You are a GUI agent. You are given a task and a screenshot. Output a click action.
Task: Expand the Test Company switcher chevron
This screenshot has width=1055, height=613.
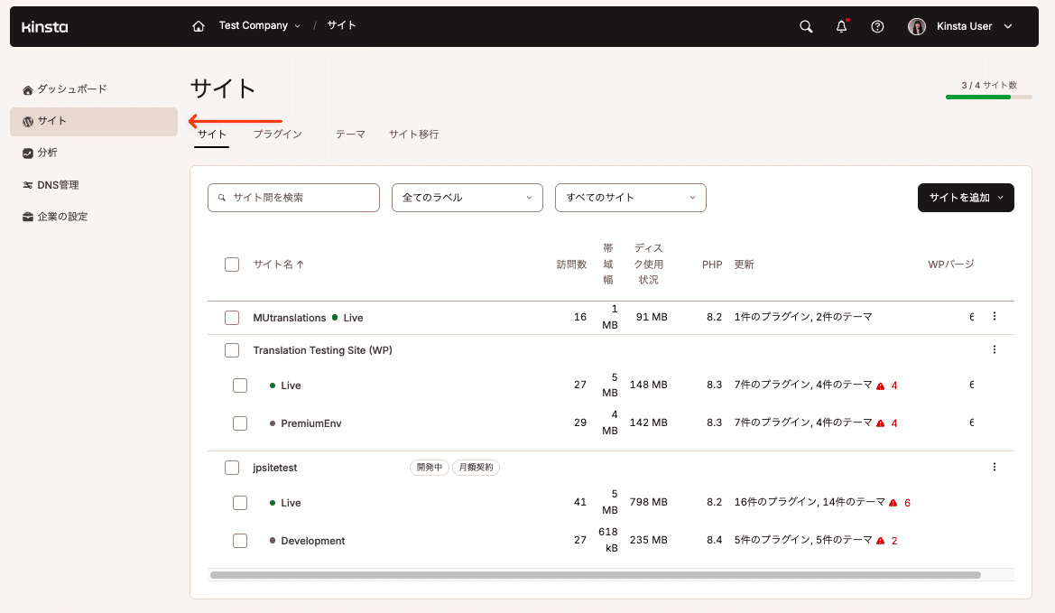point(299,26)
